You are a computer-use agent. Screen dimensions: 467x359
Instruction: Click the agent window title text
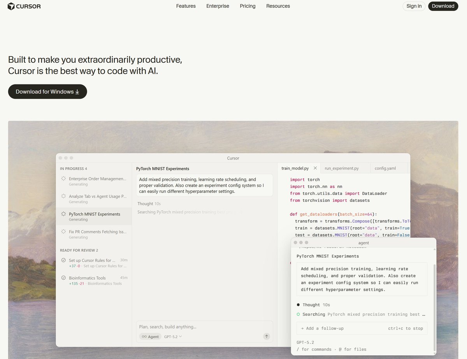point(363,243)
